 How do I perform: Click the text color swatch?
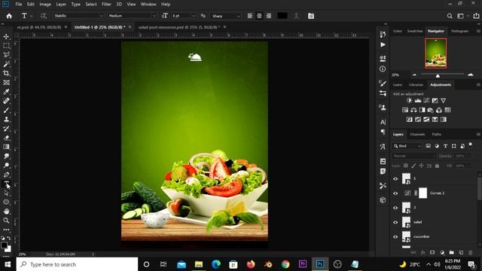pyautogui.click(x=282, y=16)
